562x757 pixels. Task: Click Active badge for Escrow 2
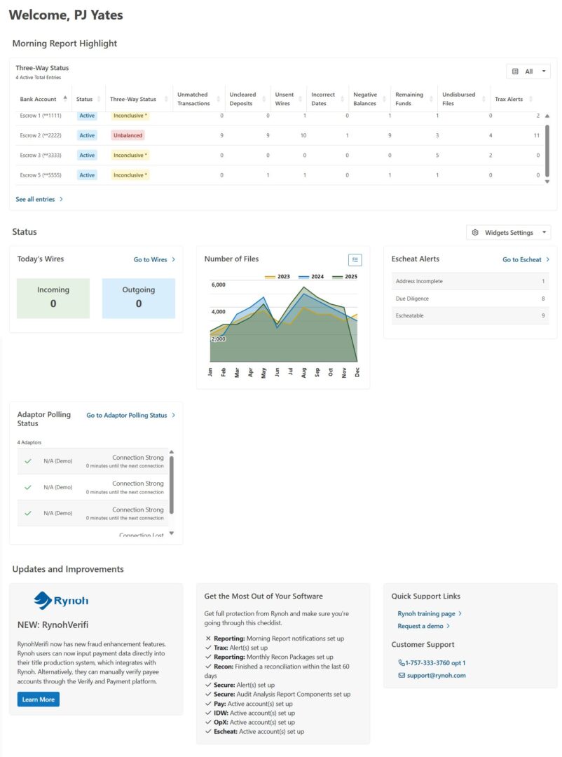coord(87,136)
